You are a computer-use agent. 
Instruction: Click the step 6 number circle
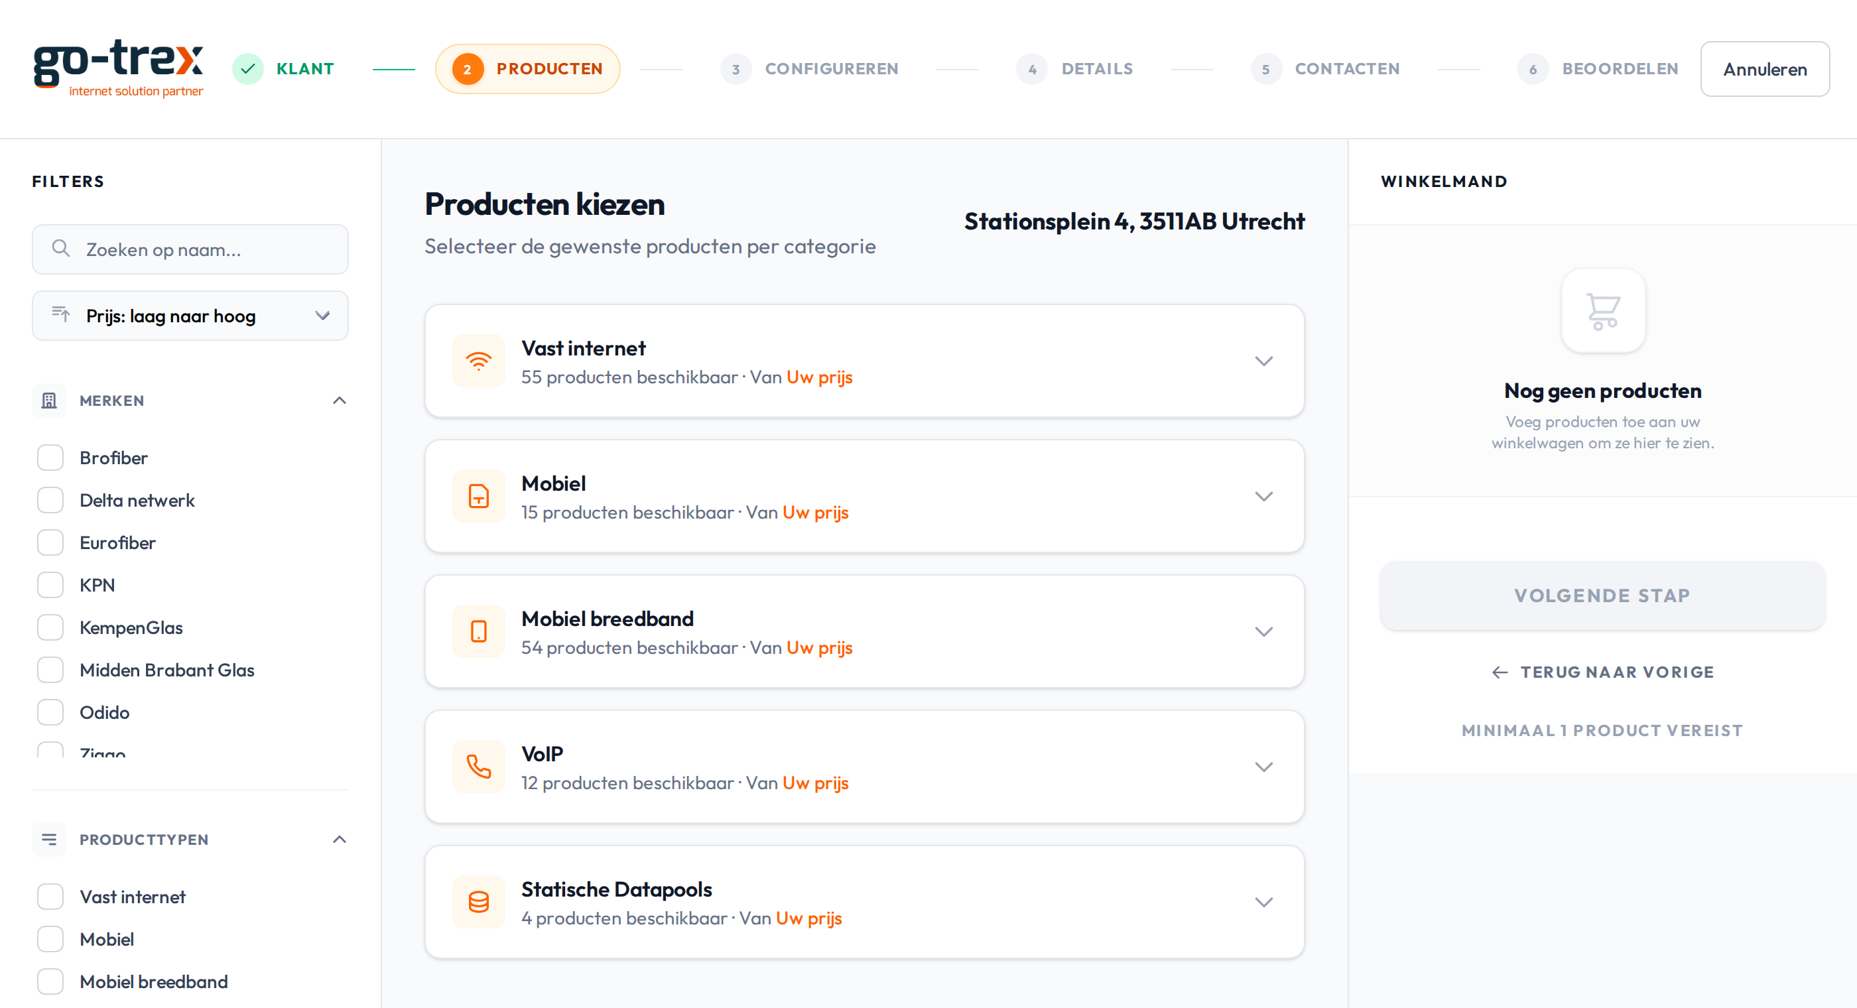coord(1533,69)
